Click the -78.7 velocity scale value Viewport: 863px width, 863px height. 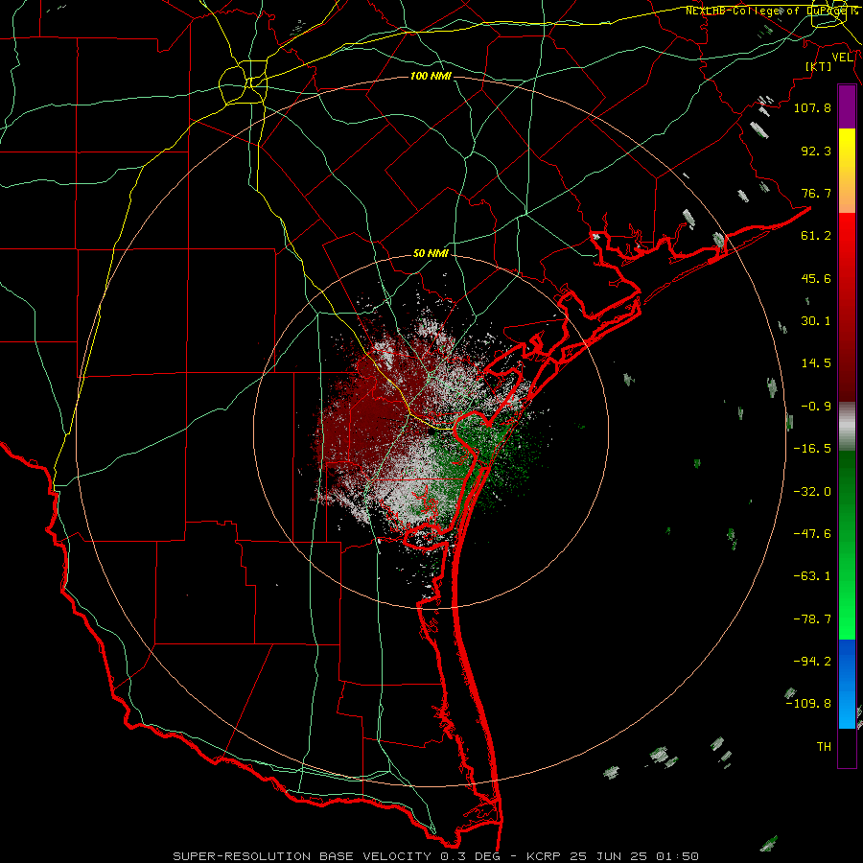coord(812,619)
